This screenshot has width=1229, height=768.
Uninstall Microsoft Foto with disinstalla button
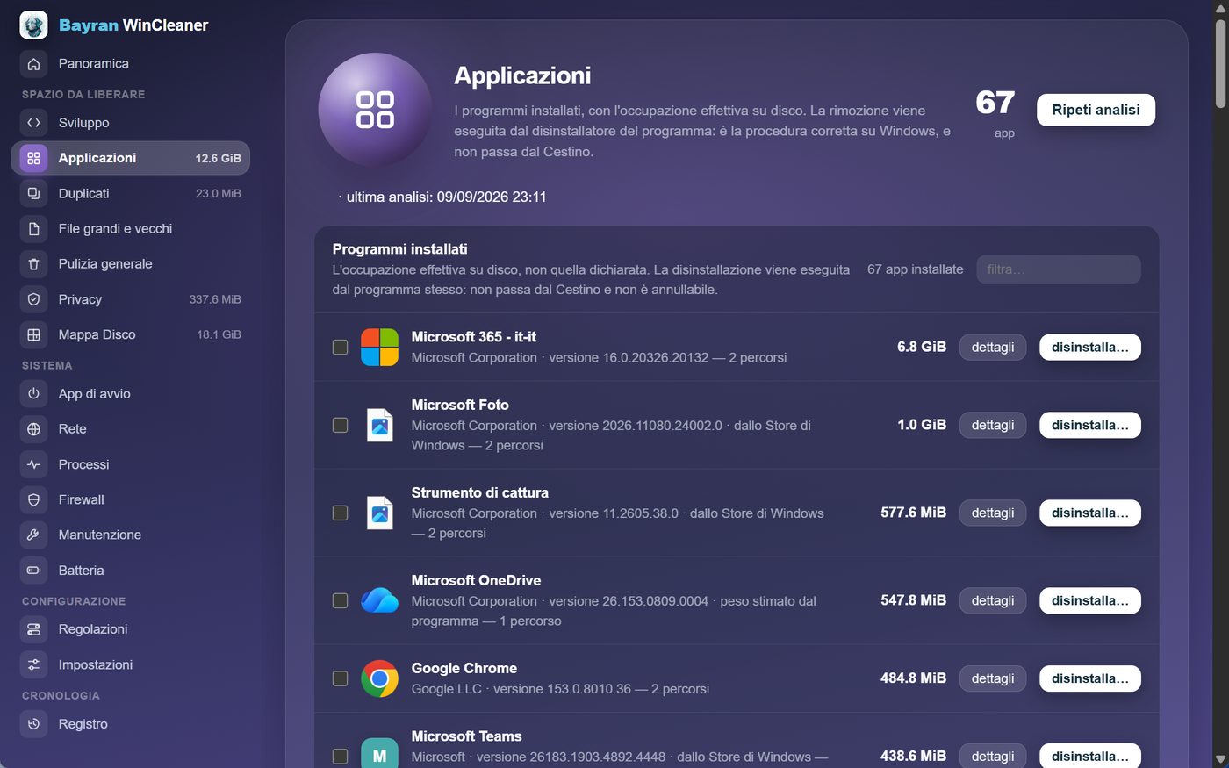1090,425
